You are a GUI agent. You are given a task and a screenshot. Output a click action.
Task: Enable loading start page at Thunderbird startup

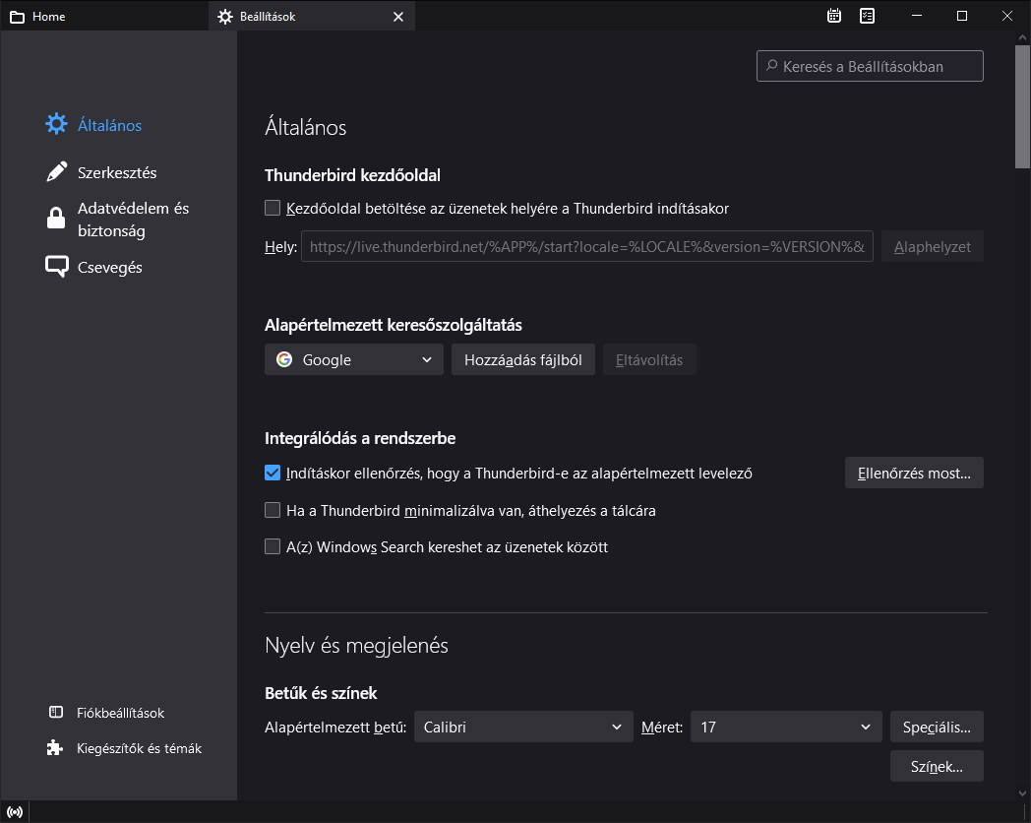click(273, 208)
